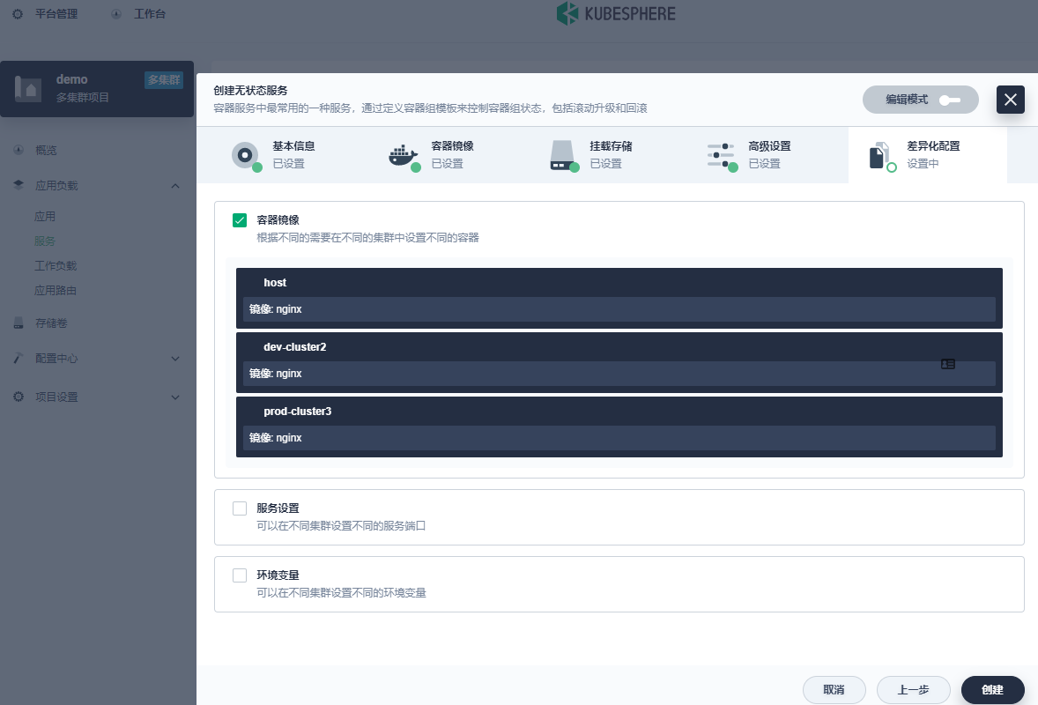Click the demo project icon
This screenshot has height=705, width=1038.
coord(28,89)
